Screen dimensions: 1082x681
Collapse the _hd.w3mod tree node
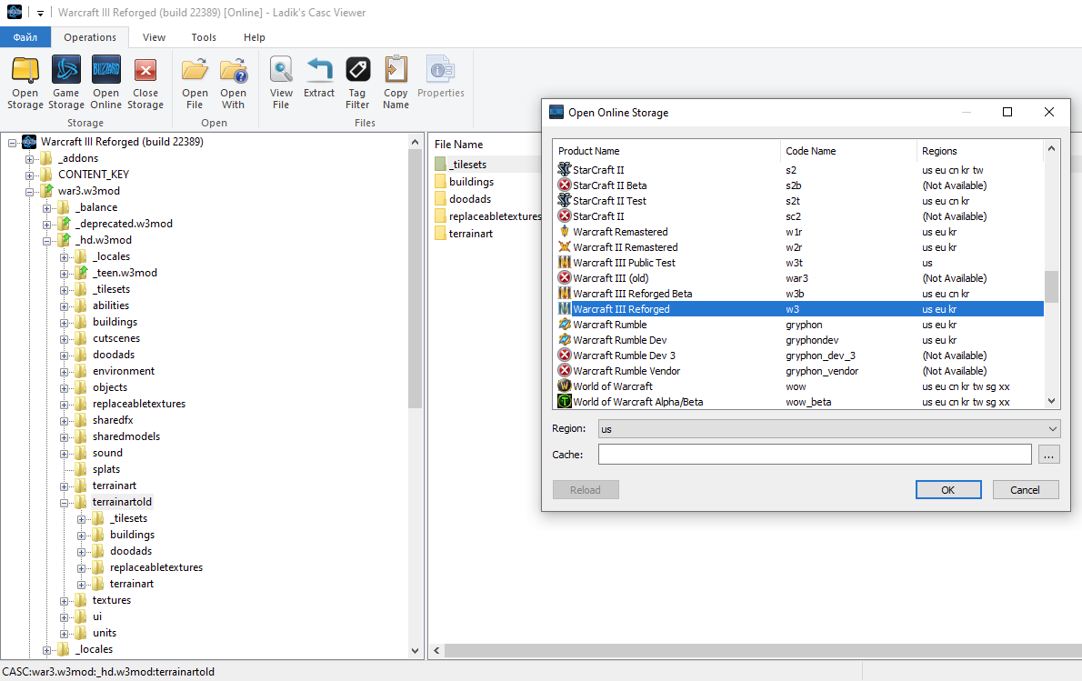[x=47, y=241]
